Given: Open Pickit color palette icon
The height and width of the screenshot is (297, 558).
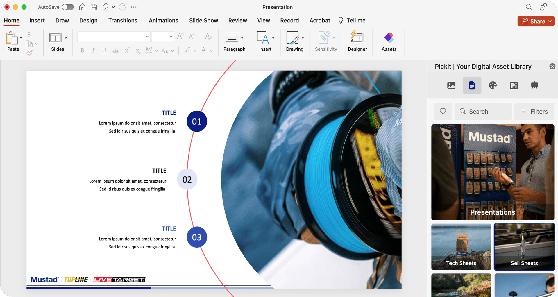Looking at the screenshot, I should tap(493, 85).
